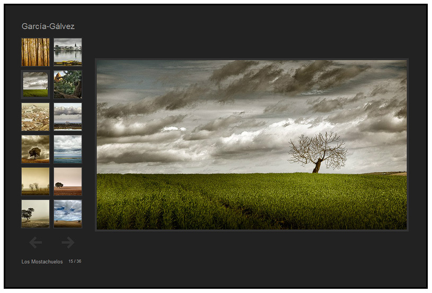Click the 15 / 36 photo counter
This screenshot has width=432, height=293.
point(75,261)
